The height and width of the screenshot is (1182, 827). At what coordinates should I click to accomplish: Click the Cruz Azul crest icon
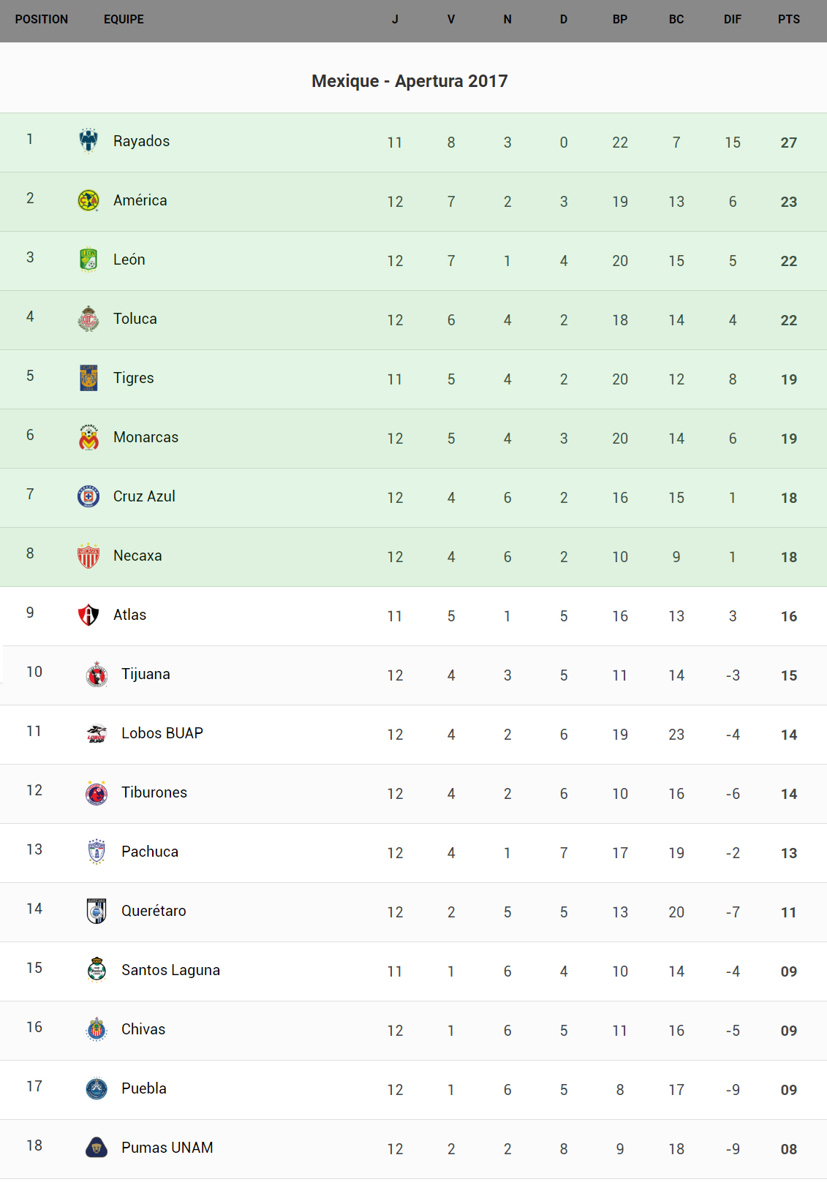pos(88,496)
